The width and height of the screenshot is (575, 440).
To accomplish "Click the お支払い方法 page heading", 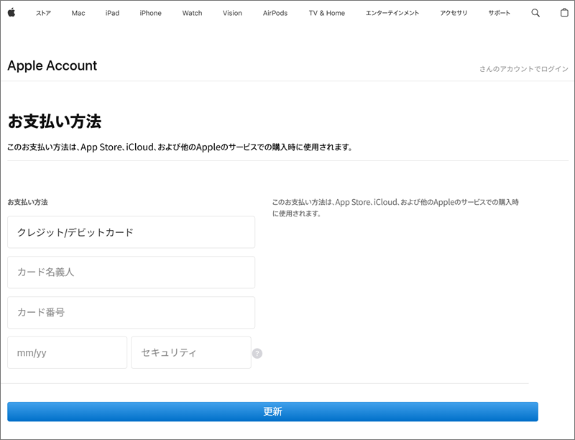I will [55, 122].
